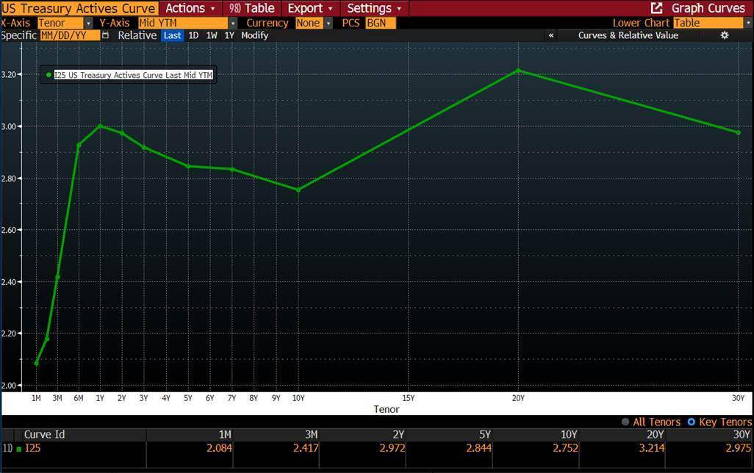Open the Actions dropdown menu
This screenshot has width=754, height=473.
(x=190, y=8)
